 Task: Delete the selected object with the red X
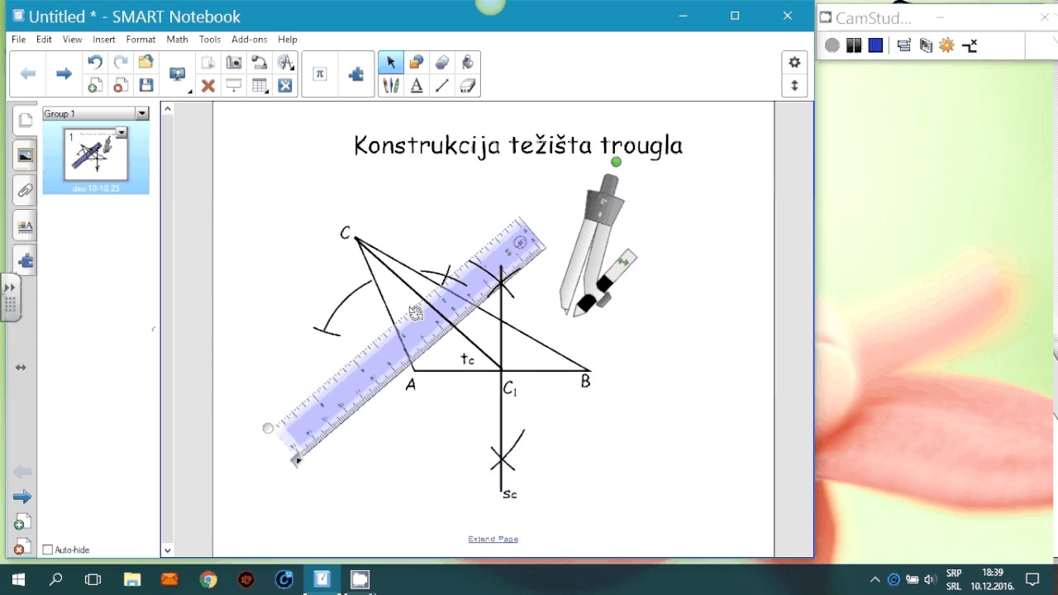pos(208,85)
